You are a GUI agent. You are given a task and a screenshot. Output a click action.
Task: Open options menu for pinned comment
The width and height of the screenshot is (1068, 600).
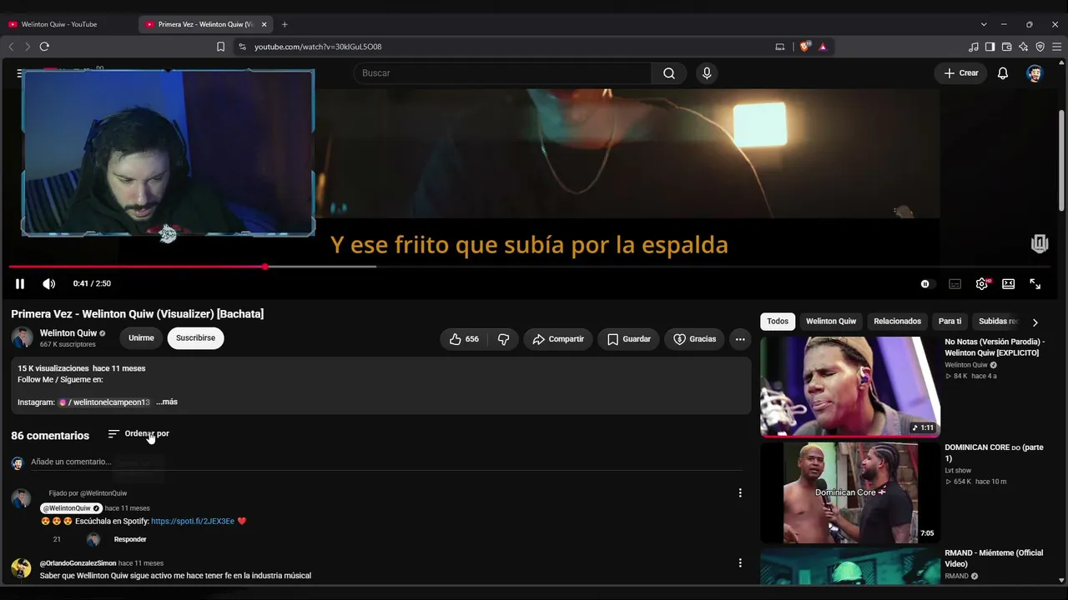tap(740, 493)
